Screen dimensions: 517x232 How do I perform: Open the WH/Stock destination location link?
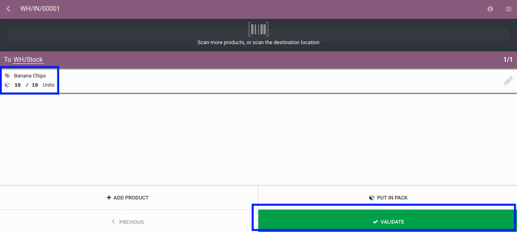click(x=27, y=59)
